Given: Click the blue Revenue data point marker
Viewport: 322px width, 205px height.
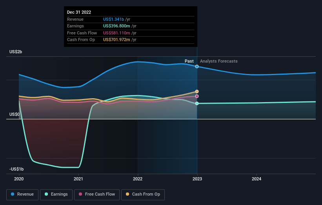Looking at the screenshot, I should pyautogui.click(x=197, y=67).
